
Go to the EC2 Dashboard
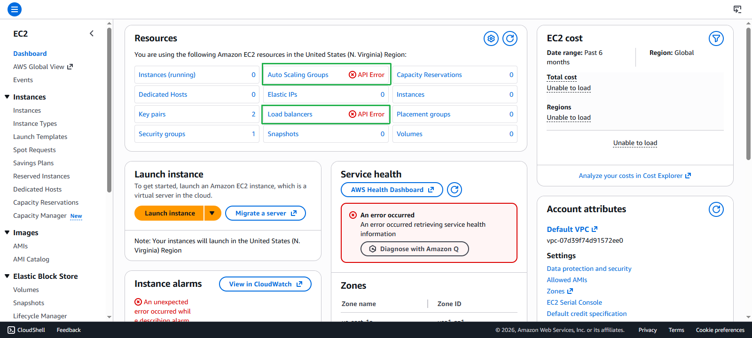pyautogui.click(x=30, y=54)
